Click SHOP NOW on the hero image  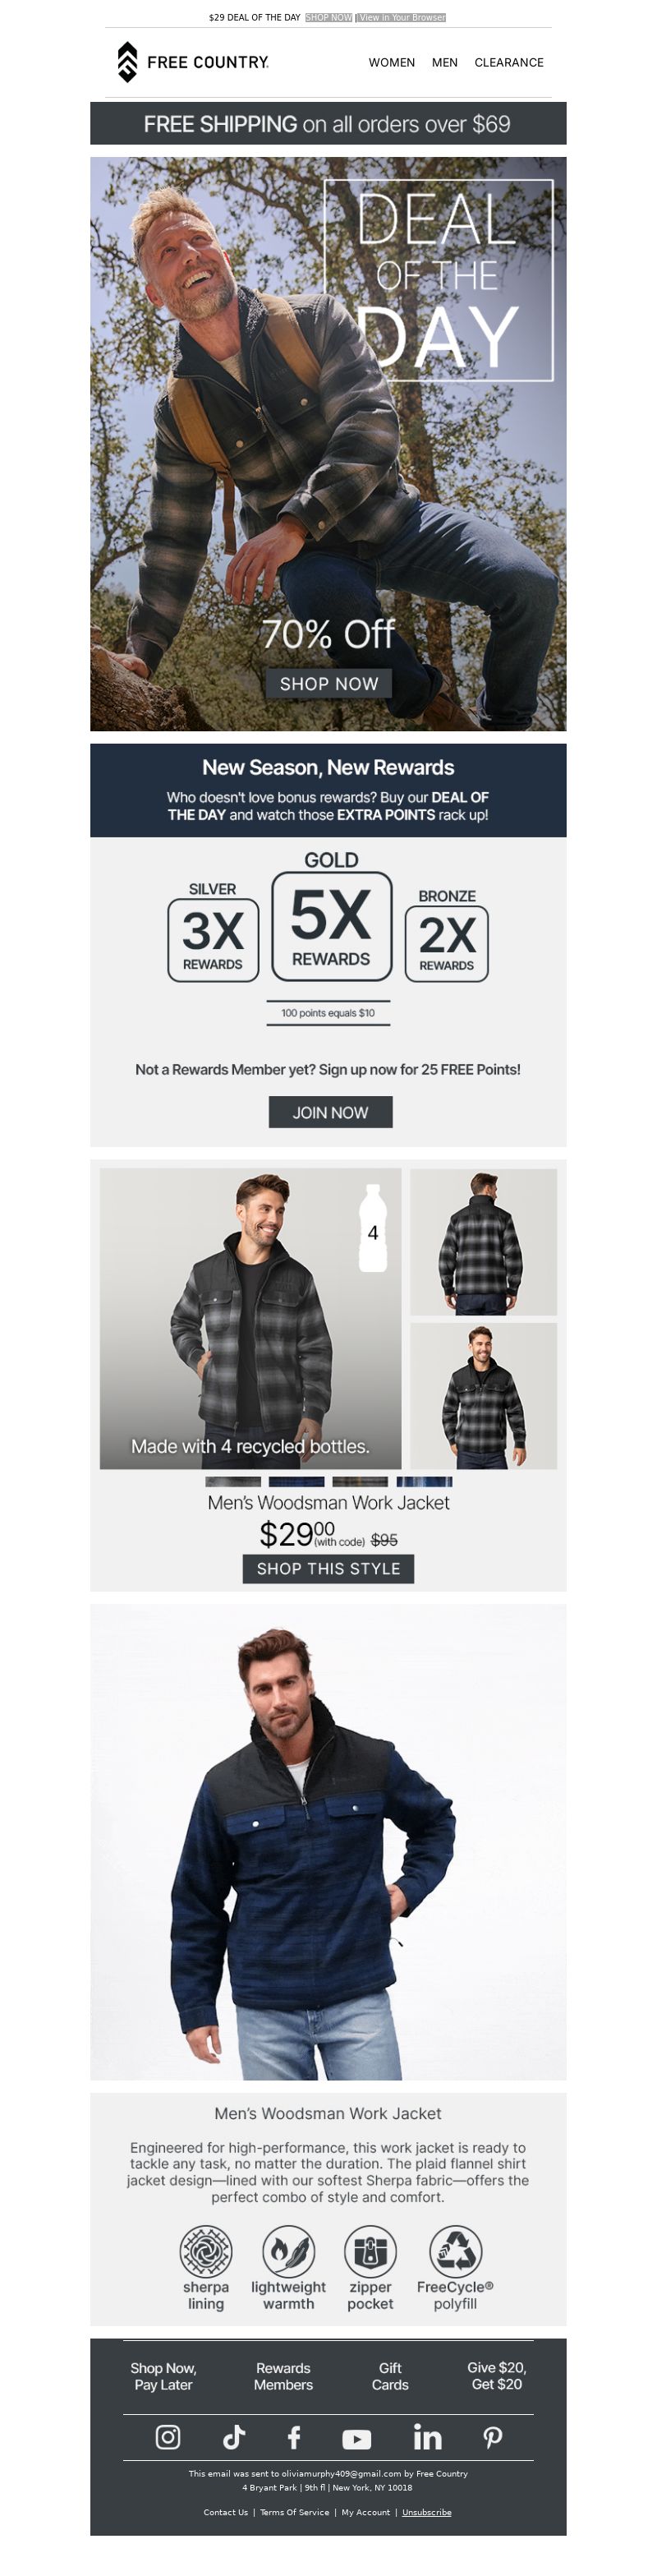329,683
